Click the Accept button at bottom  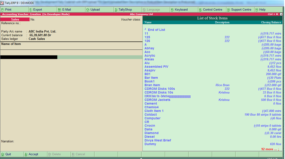click(x=35, y=154)
